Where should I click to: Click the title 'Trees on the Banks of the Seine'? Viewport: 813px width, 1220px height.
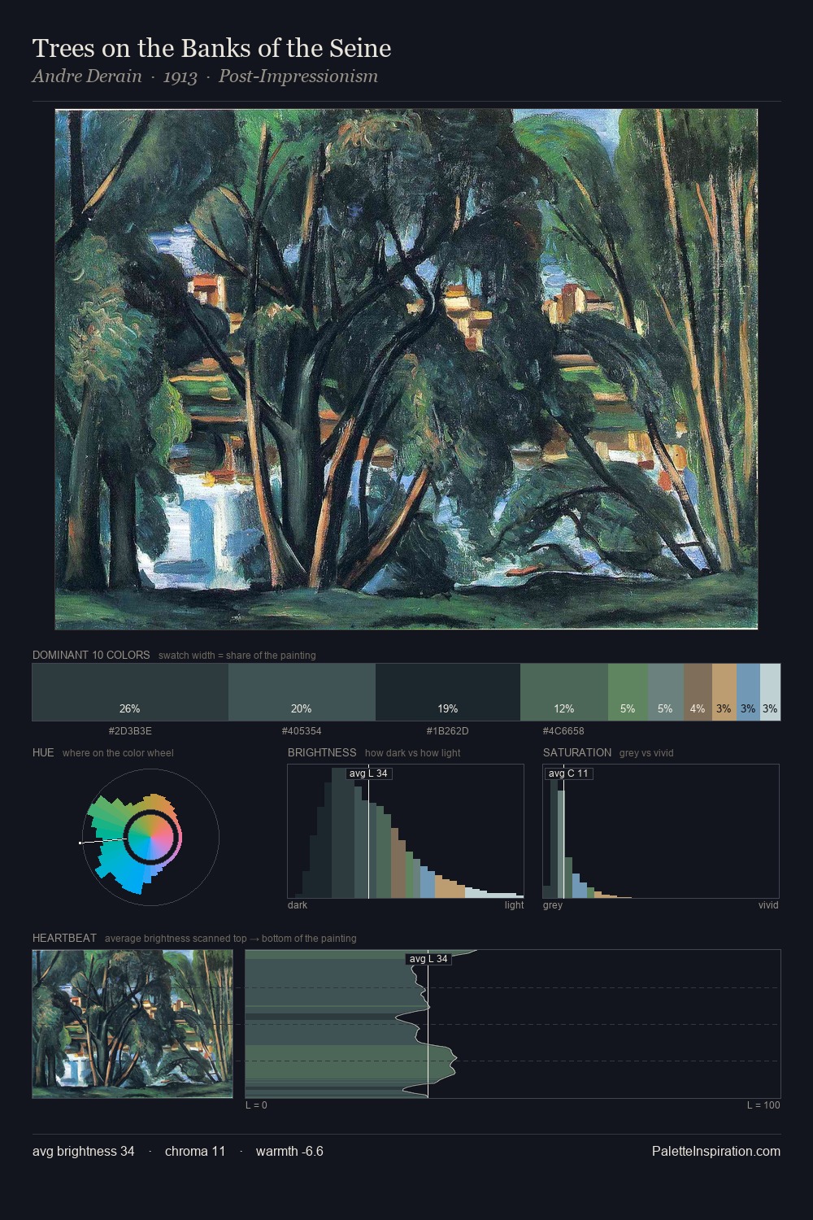(211, 48)
